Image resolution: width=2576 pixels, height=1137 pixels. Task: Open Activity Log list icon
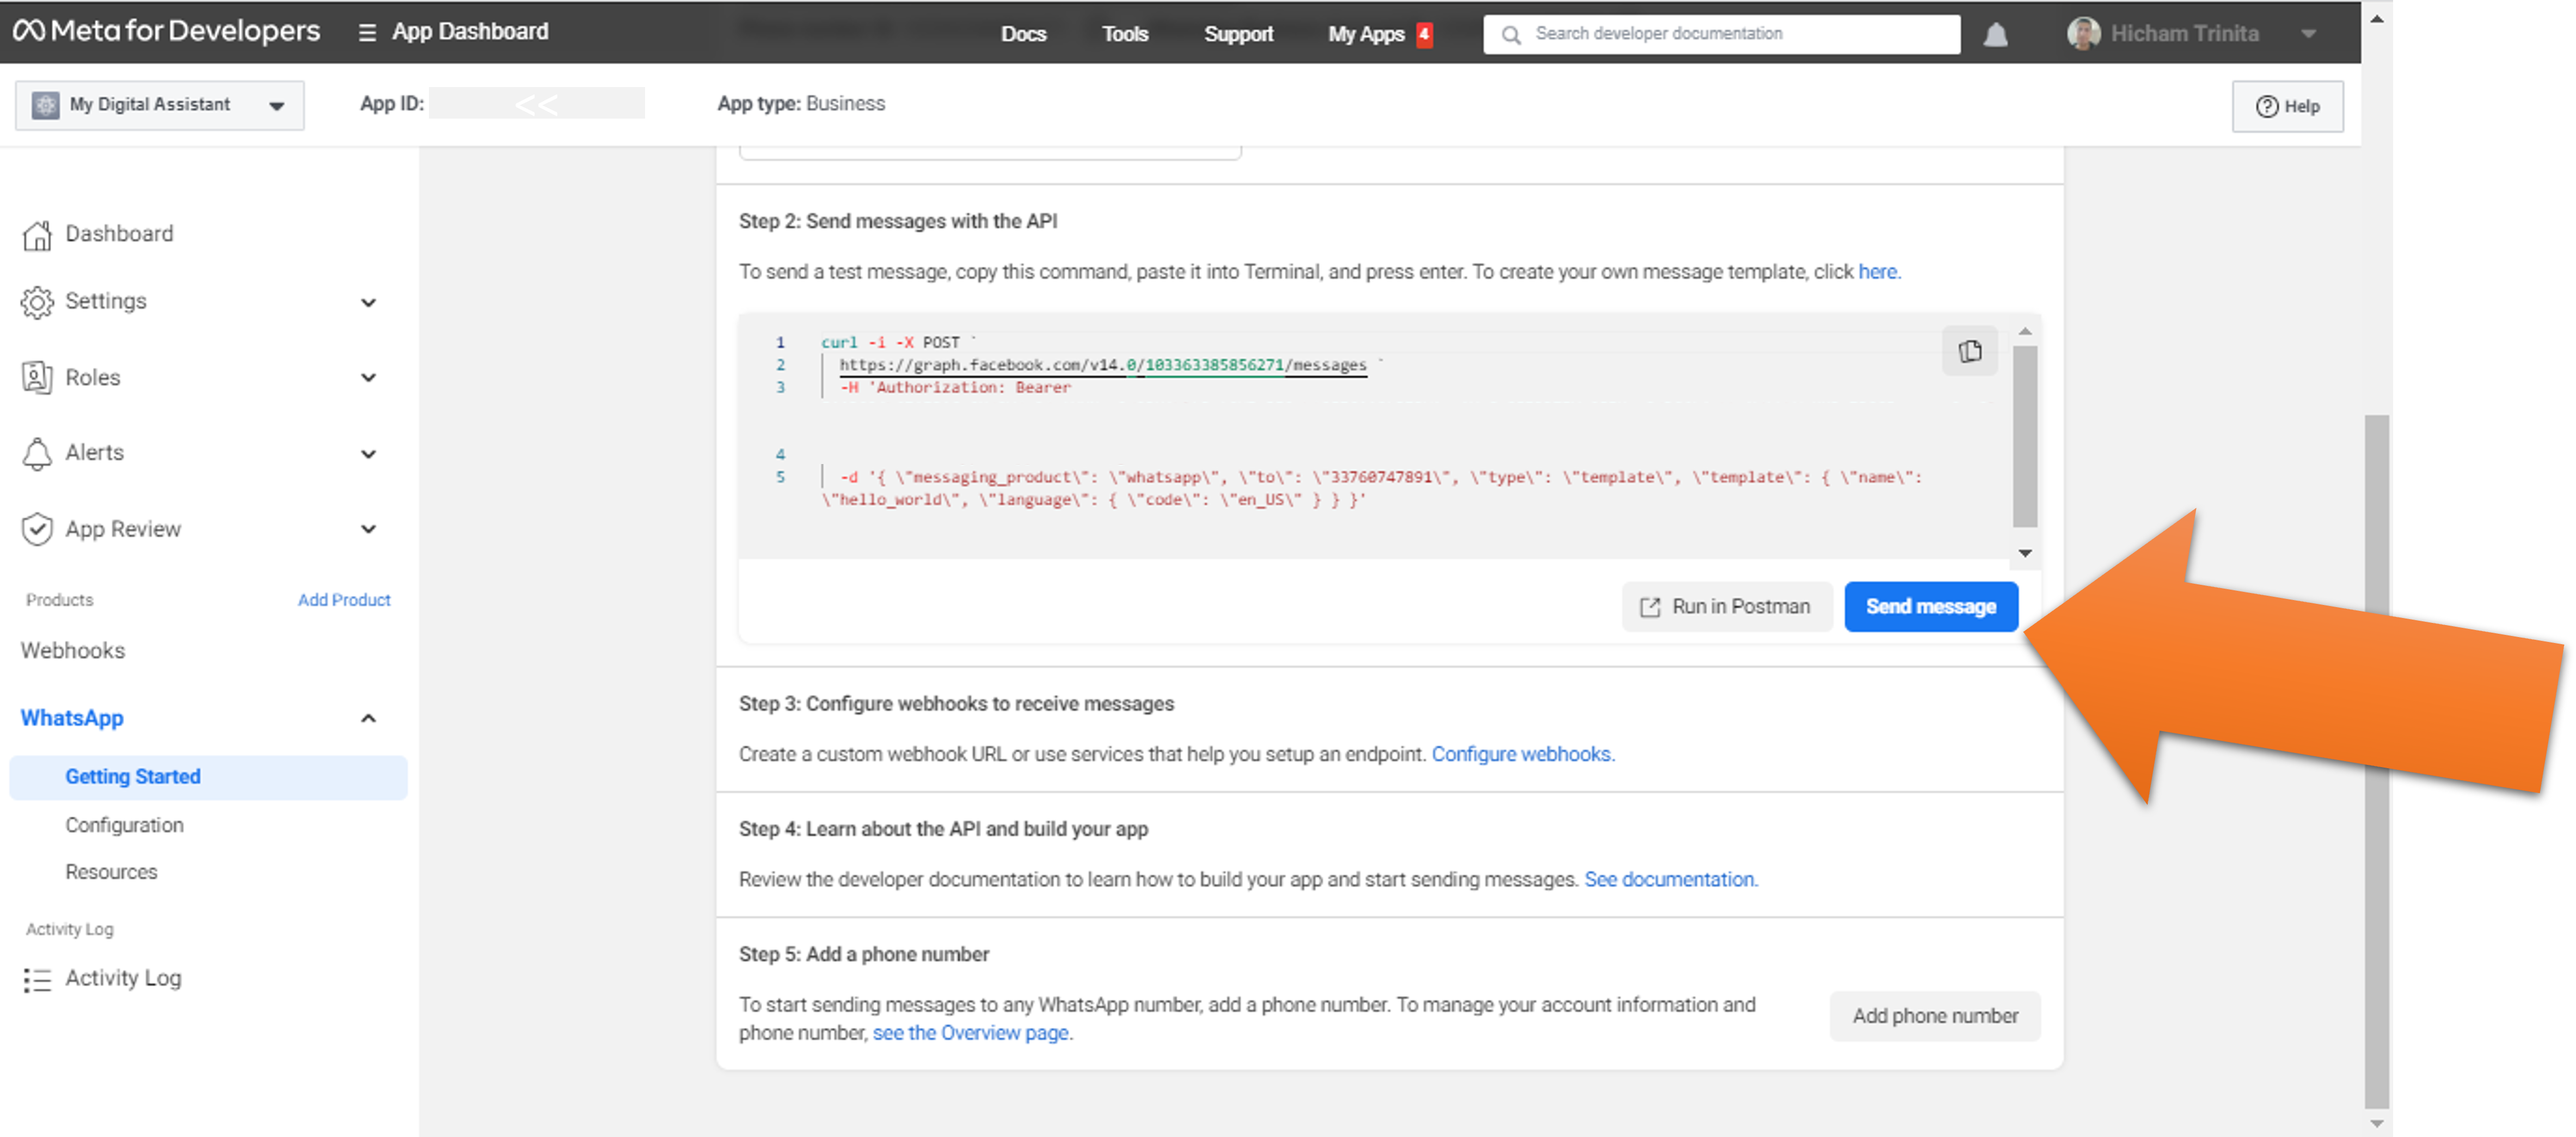[x=37, y=979]
